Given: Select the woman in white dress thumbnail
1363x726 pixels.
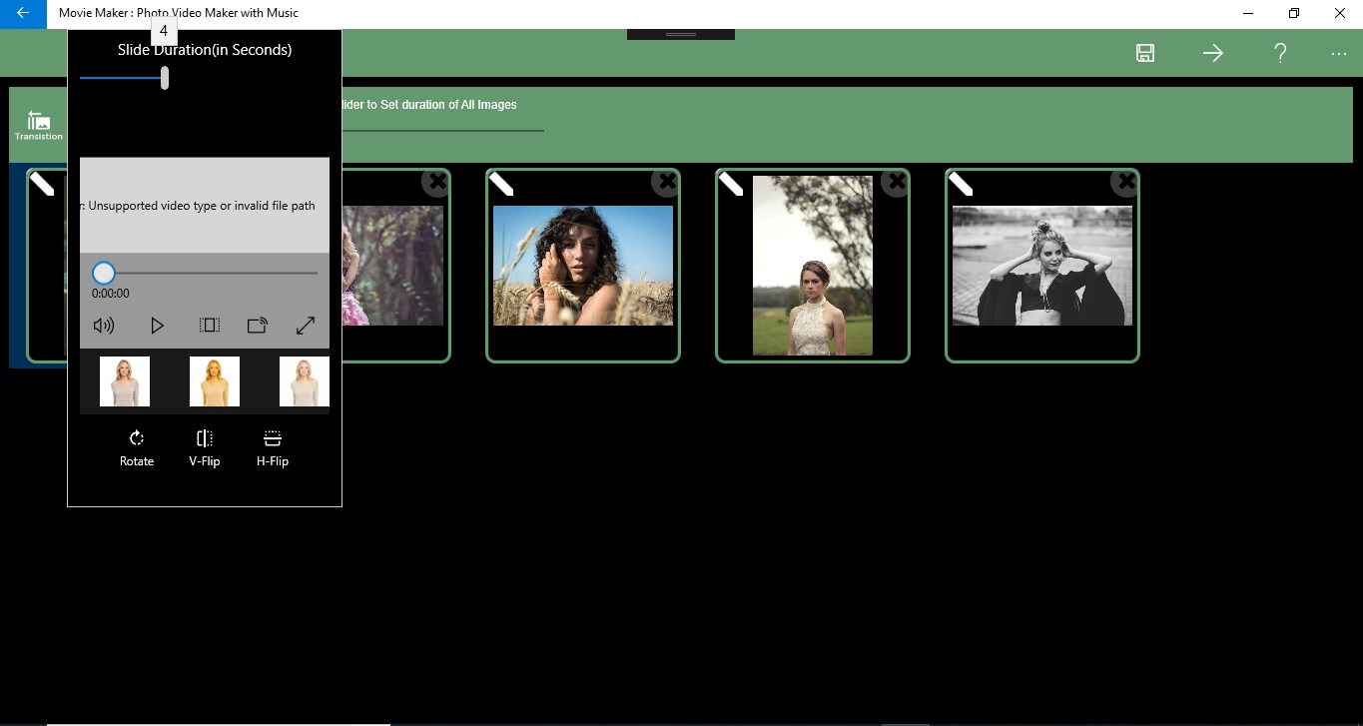Looking at the screenshot, I should [x=813, y=266].
